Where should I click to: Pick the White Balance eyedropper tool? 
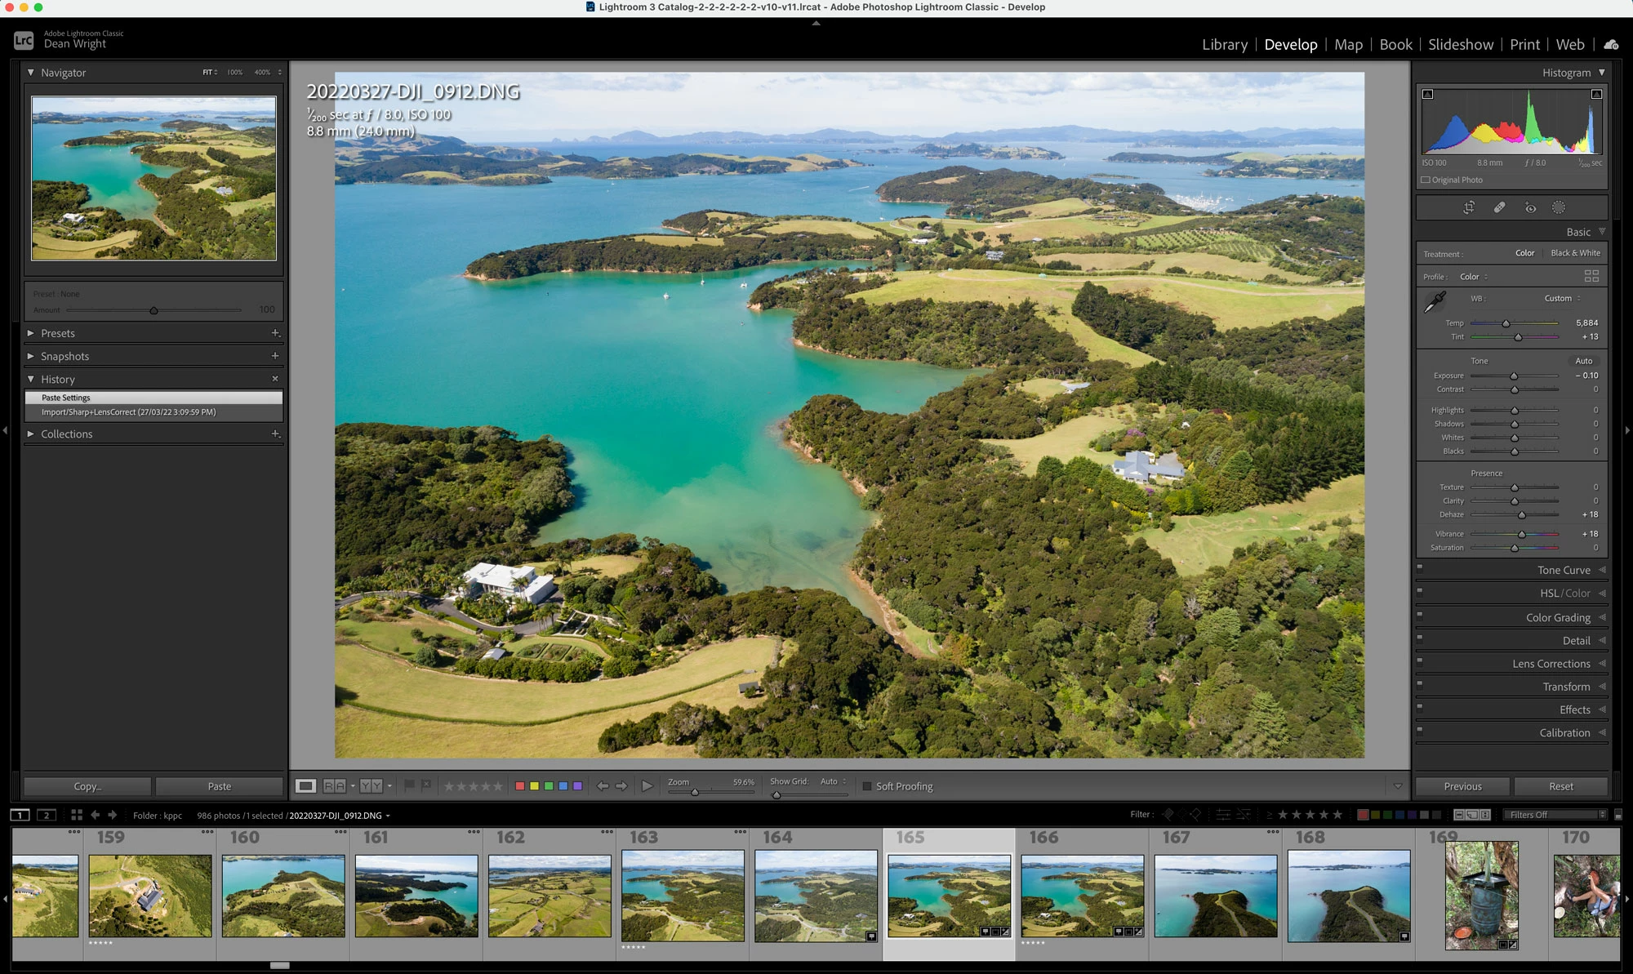click(x=1435, y=302)
